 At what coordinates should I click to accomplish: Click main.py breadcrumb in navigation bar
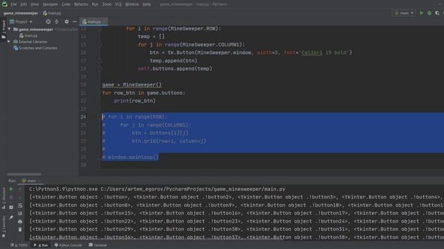pos(52,13)
